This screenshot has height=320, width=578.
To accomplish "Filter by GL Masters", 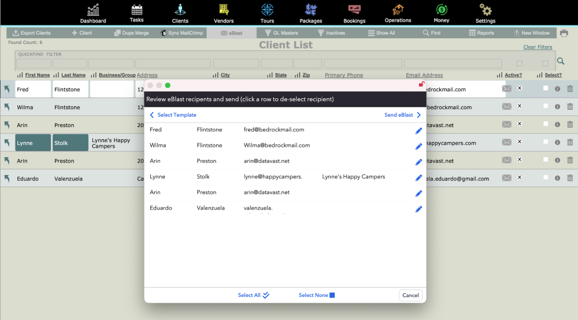I will [281, 33].
